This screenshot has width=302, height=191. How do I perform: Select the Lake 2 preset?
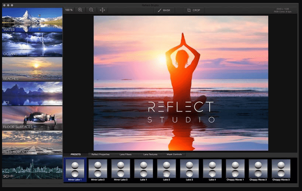click(166, 170)
